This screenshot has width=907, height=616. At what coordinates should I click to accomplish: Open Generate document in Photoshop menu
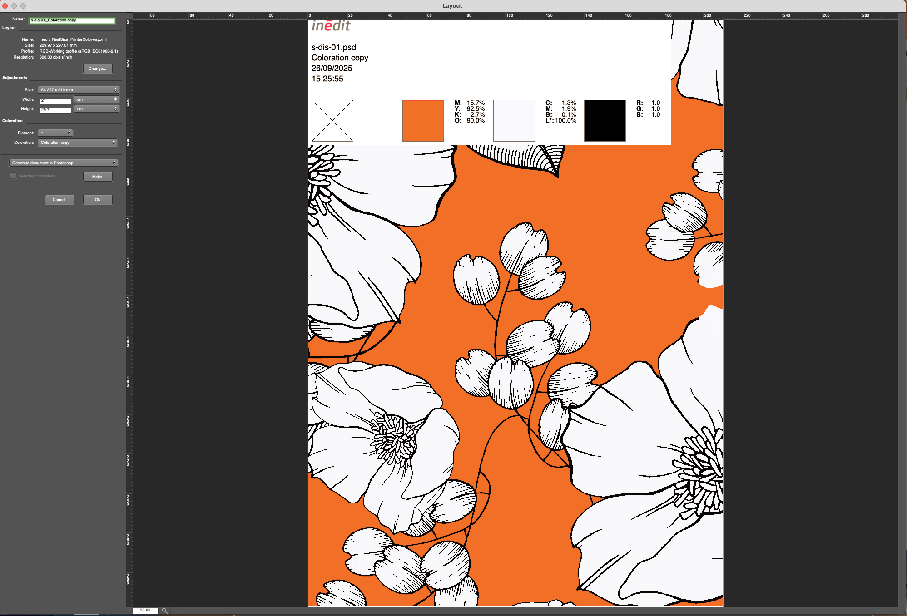click(64, 163)
